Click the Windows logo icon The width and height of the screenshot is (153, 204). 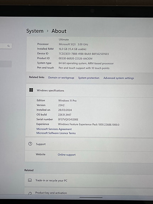(31, 90)
